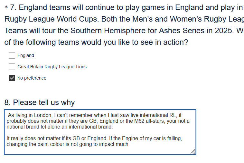Place cursor after "international brand." in the textarea
244x163 pixels.
tap(113, 127)
